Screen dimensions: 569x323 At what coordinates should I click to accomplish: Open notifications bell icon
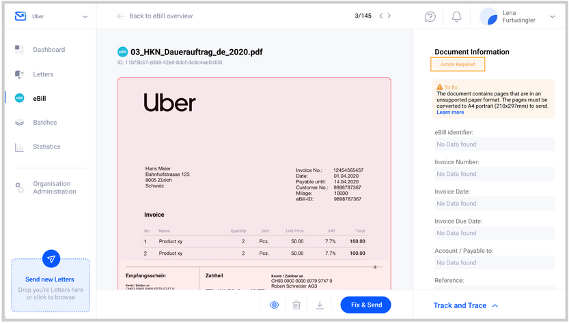456,16
